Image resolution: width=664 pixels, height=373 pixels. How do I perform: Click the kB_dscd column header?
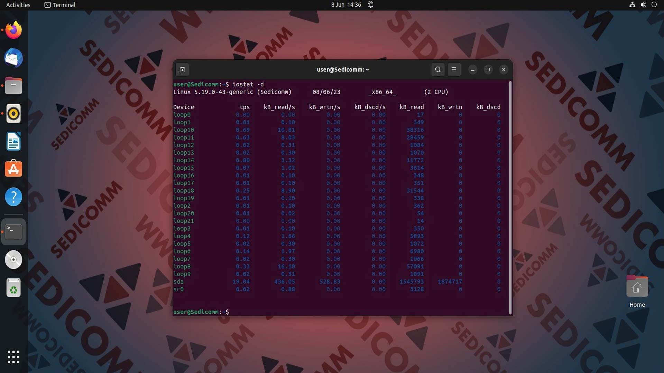pos(488,107)
